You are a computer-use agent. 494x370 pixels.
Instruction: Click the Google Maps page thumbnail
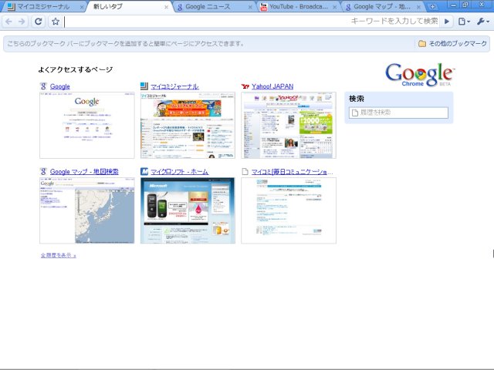[x=87, y=210]
